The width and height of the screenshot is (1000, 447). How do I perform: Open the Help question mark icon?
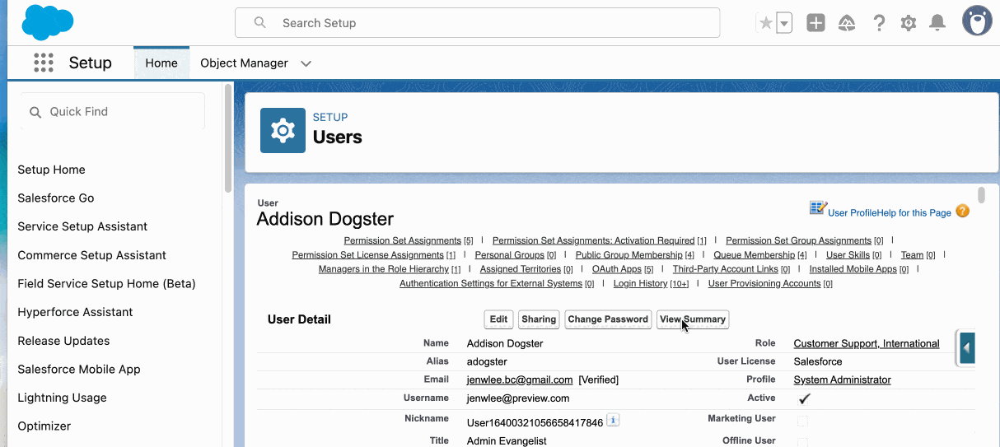(x=879, y=23)
